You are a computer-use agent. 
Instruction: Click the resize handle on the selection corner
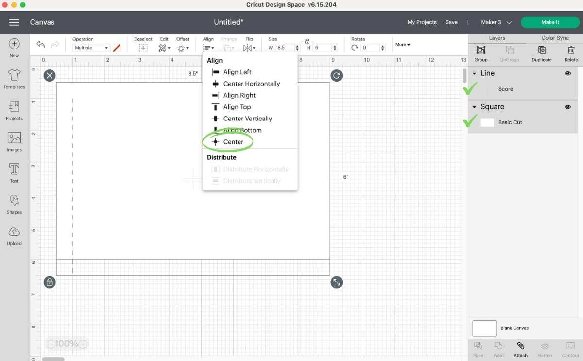tap(337, 282)
